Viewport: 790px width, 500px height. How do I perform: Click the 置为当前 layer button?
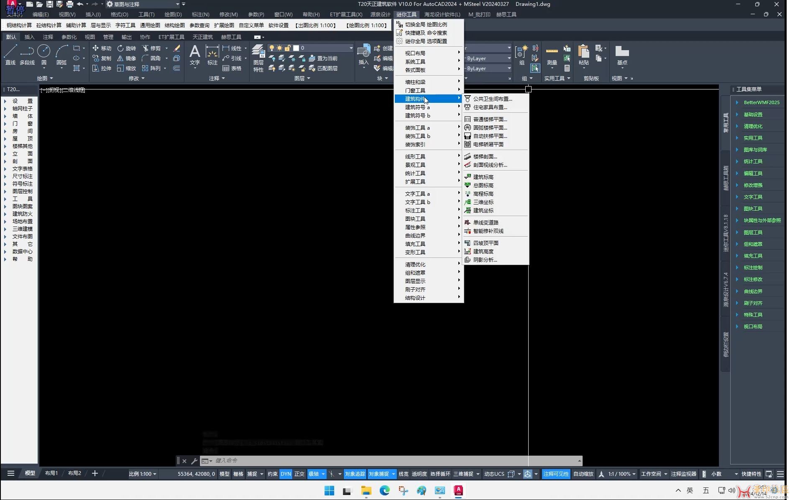pos(323,58)
